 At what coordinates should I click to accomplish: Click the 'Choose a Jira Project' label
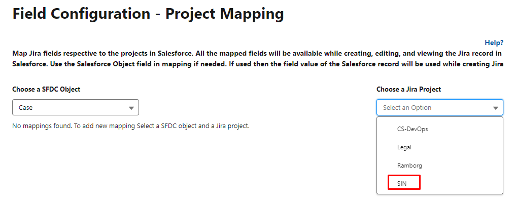coord(409,89)
